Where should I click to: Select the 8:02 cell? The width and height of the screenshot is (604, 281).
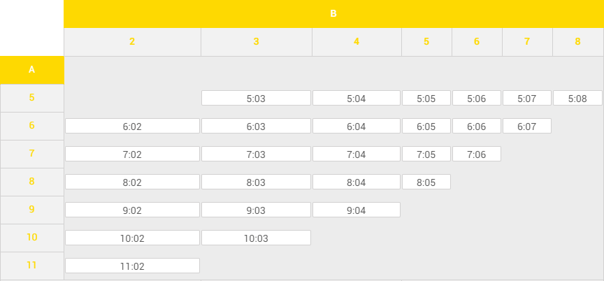pyautogui.click(x=132, y=182)
